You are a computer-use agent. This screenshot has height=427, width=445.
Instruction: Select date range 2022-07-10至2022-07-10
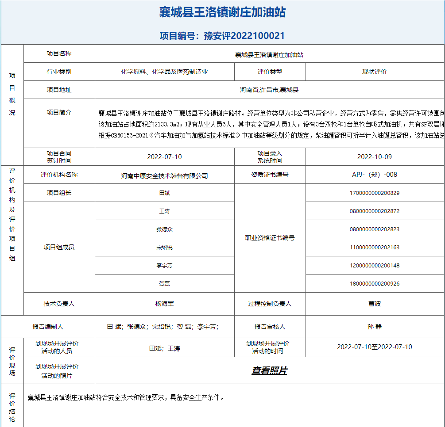click(375, 347)
